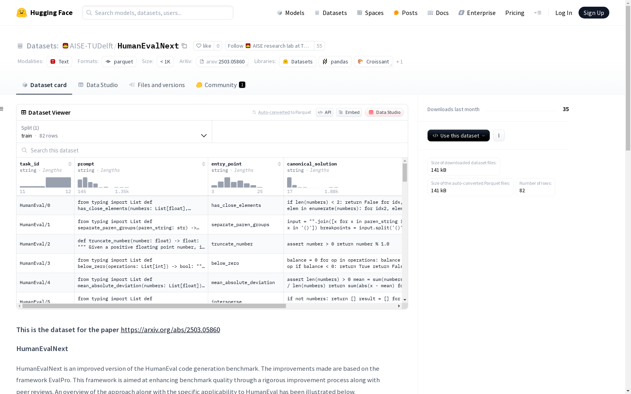Open the Datasets menu item
The width and height of the screenshot is (631, 394).
point(330,13)
